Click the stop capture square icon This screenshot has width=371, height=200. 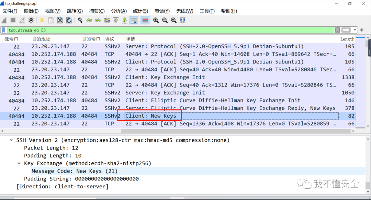coord(13,20)
